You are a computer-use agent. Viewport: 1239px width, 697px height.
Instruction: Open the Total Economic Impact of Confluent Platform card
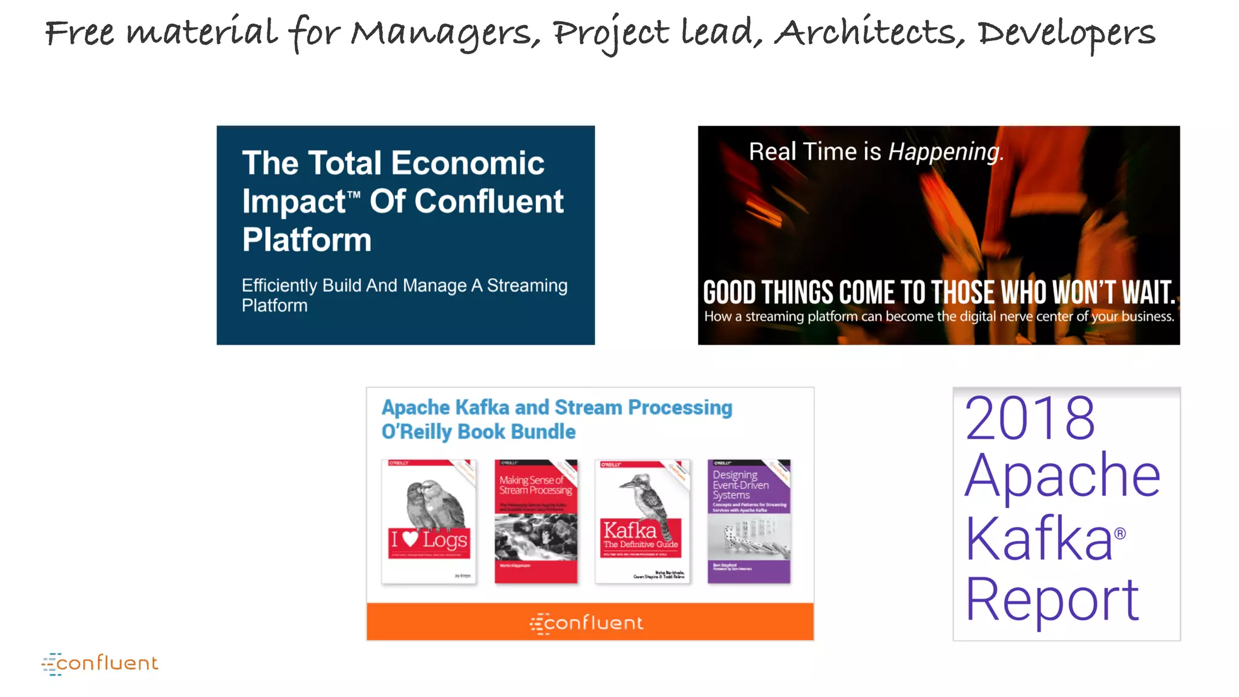pyautogui.click(x=405, y=235)
